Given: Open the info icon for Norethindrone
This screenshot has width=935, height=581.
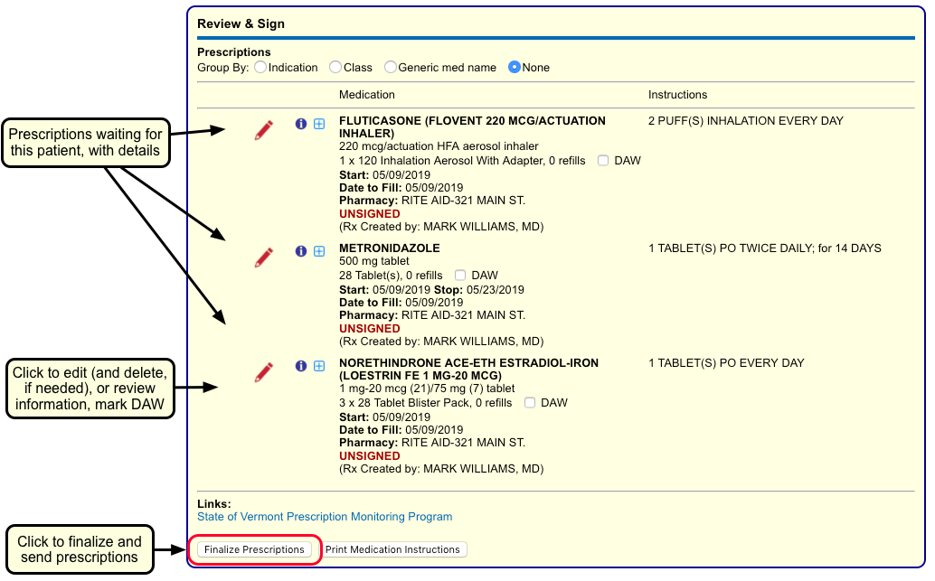Looking at the screenshot, I should 301,366.
